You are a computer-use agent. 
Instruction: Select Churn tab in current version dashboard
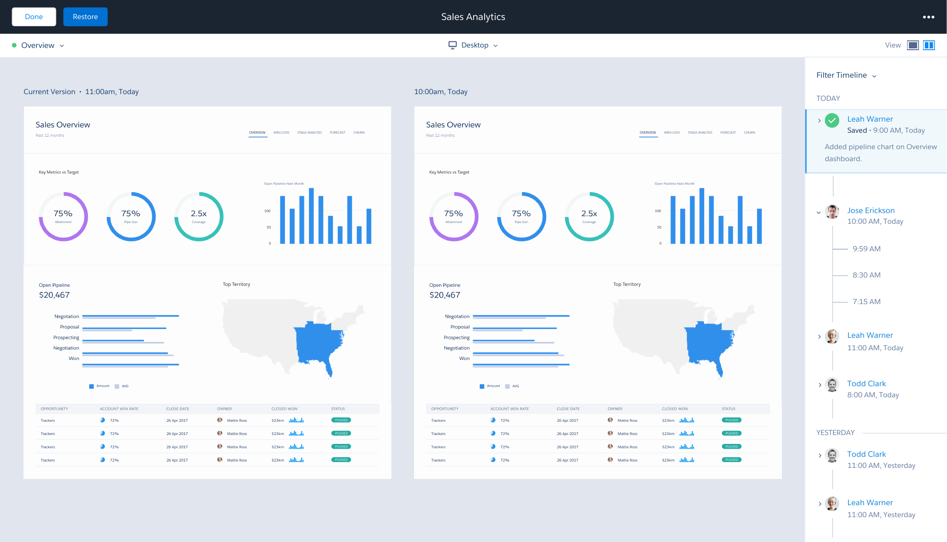(x=359, y=133)
